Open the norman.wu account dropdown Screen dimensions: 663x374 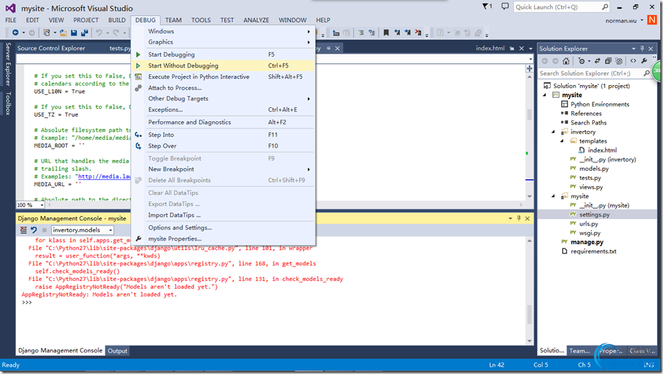pos(642,20)
